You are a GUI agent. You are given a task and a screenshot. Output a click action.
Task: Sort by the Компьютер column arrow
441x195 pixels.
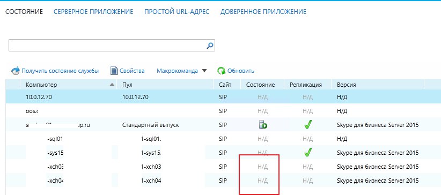point(113,85)
